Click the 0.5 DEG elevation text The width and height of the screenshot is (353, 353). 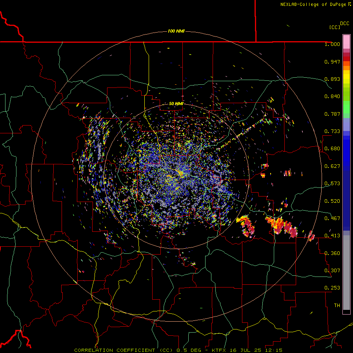189,350
